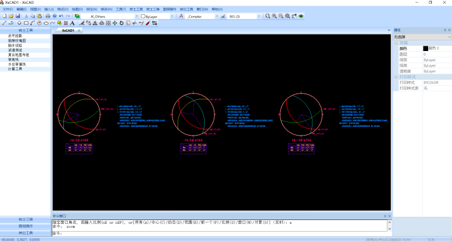Activate the Text tool letter A icon
452x242 pixels.
point(72,23)
